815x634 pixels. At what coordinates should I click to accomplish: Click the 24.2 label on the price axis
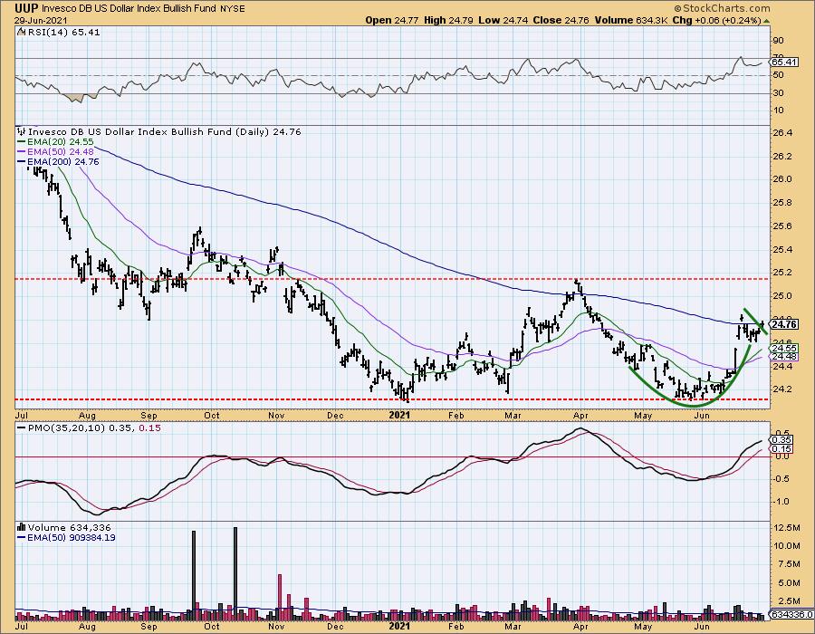(x=782, y=389)
